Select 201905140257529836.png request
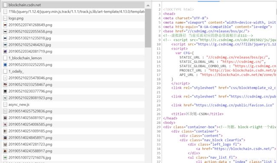 73,111
